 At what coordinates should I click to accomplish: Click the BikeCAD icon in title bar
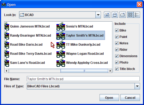4,5
